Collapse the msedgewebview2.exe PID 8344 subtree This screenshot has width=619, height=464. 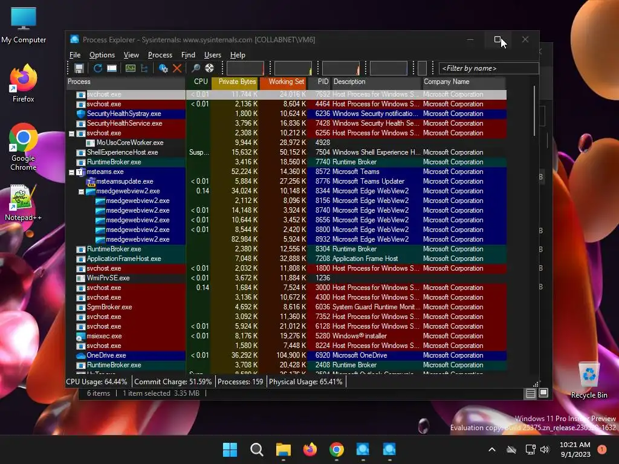point(81,192)
